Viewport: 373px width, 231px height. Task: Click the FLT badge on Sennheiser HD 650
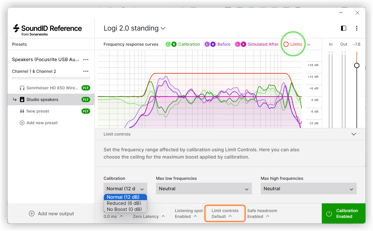[x=86, y=88]
